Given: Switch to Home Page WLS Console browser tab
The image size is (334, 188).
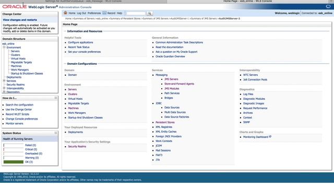Looking at the screenshot, I should (x=247, y=1).
